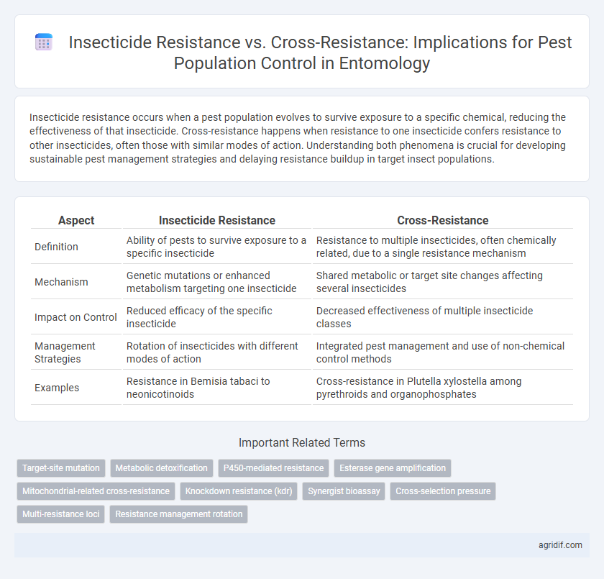Select the Insecticide Resistance column header
This screenshot has height=579, width=604.
click(217, 220)
